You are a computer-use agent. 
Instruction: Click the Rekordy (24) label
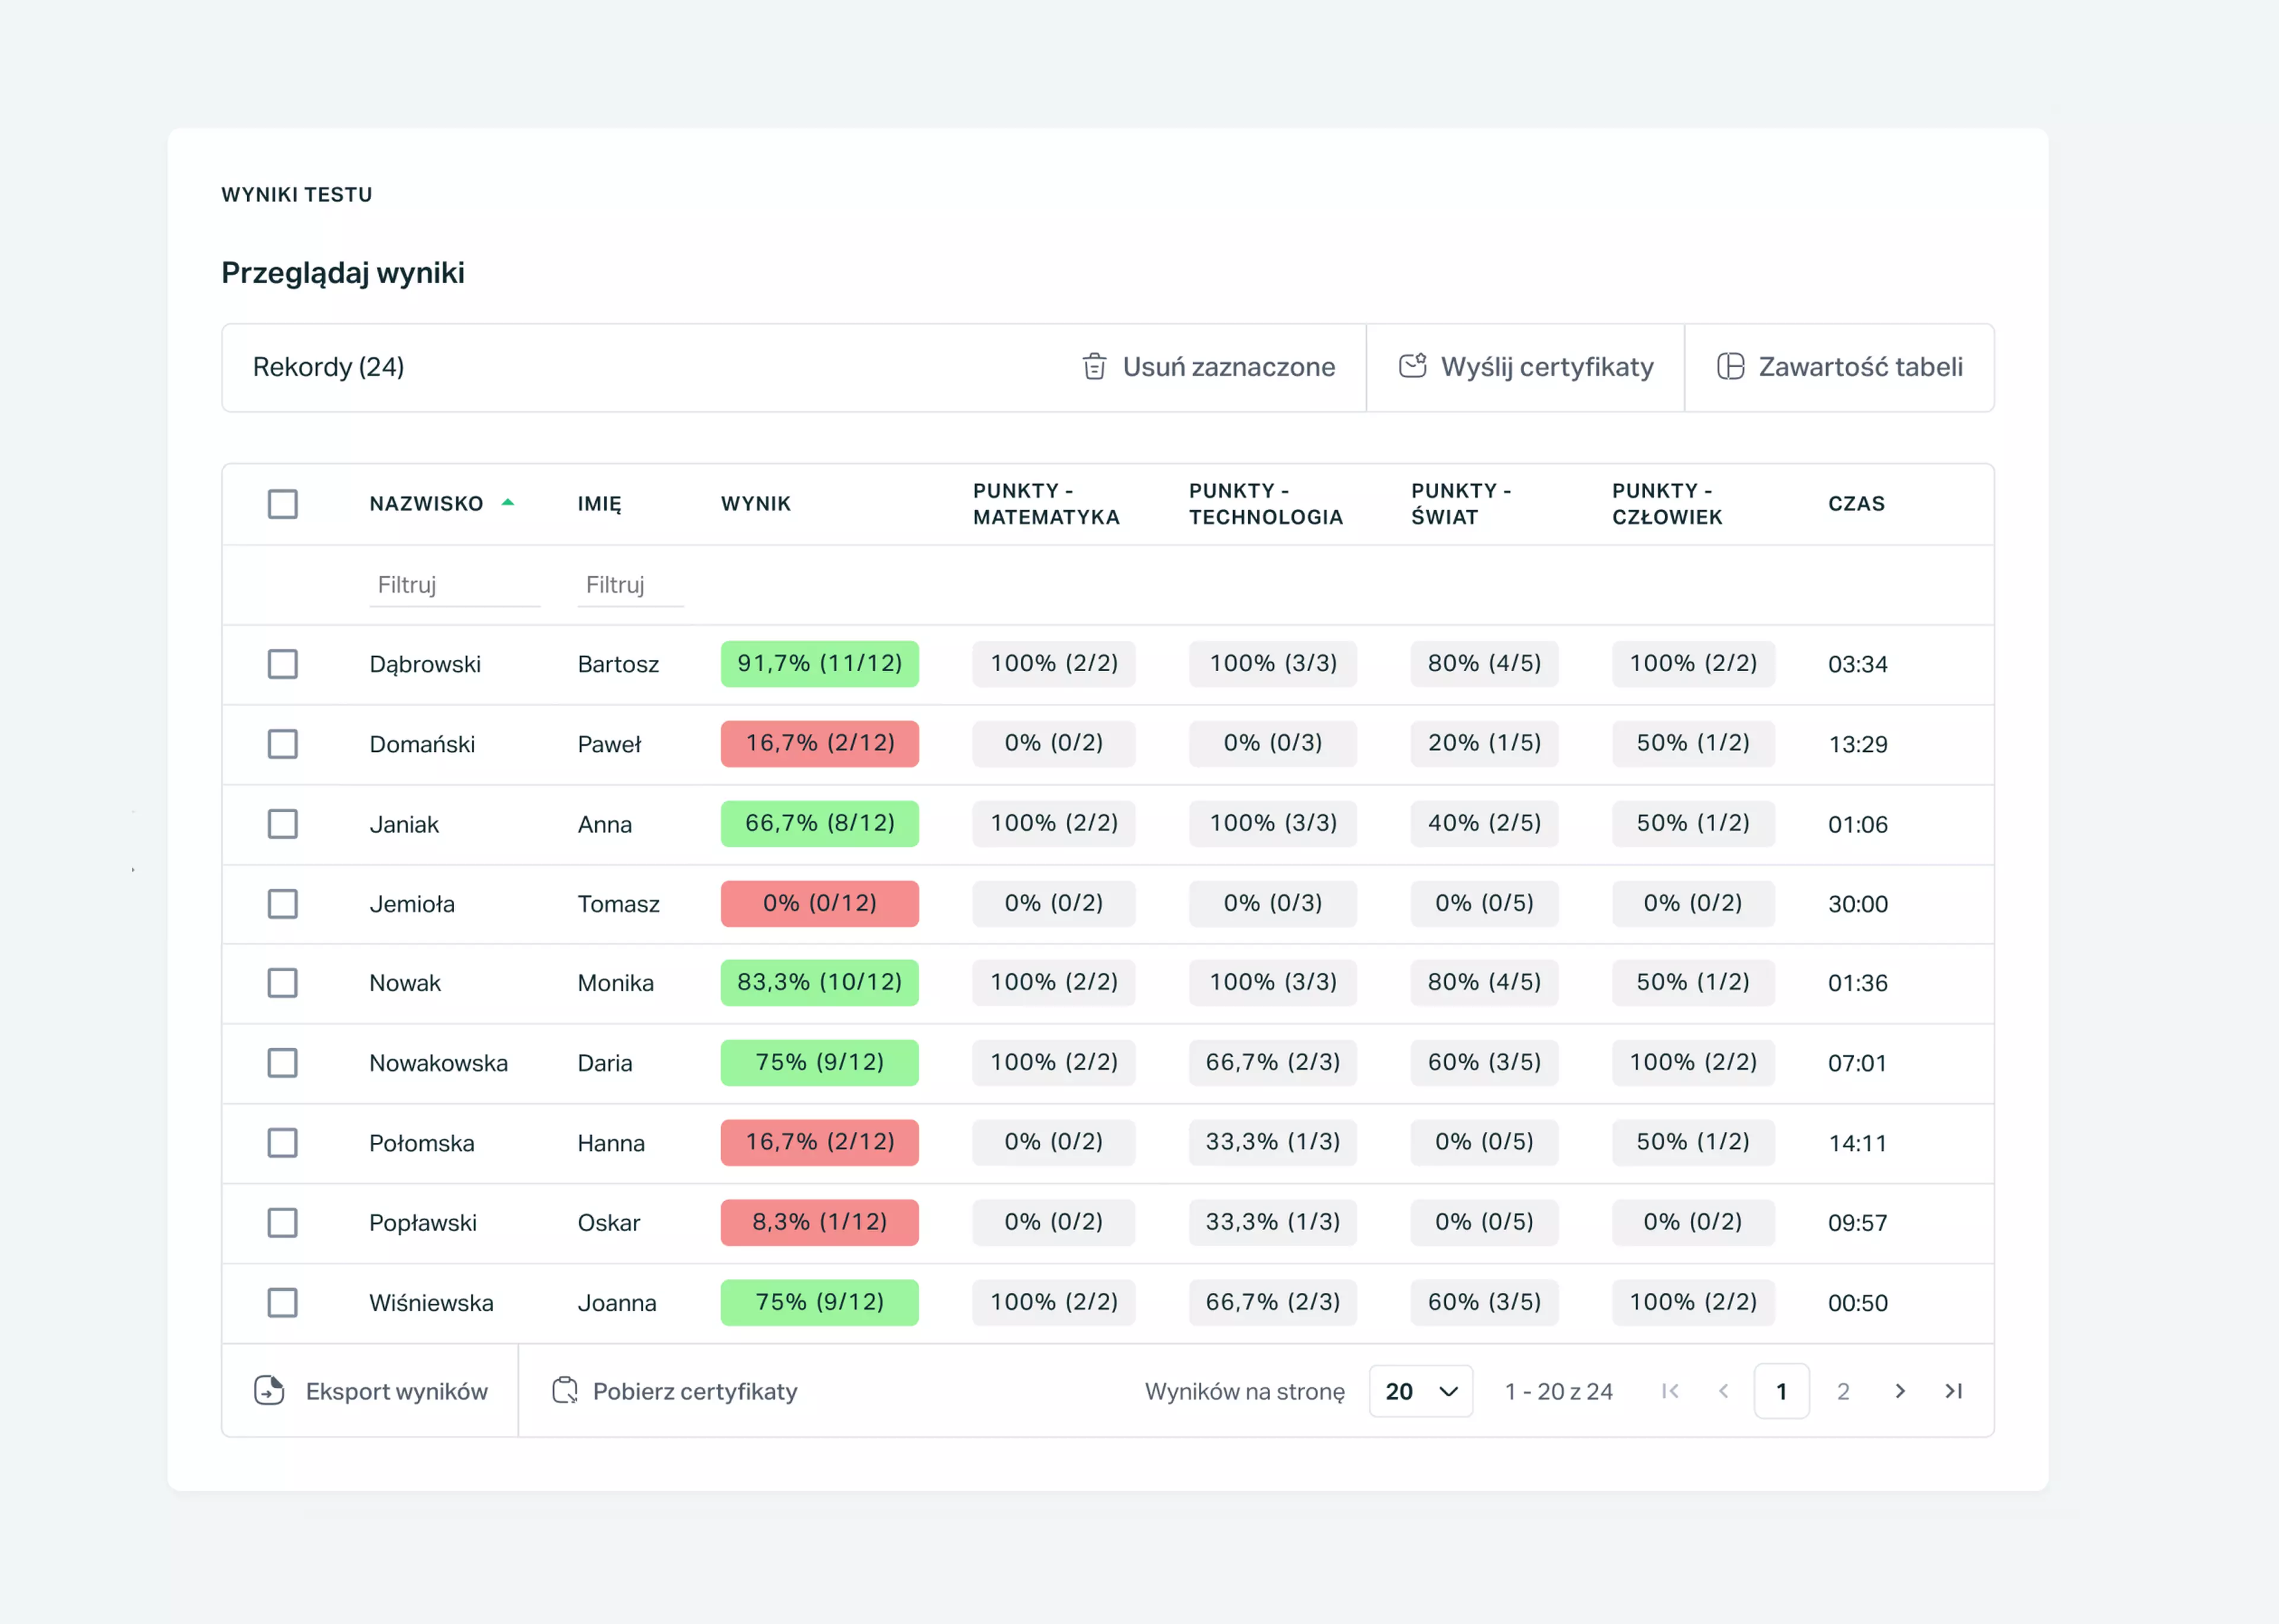pyautogui.click(x=328, y=367)
